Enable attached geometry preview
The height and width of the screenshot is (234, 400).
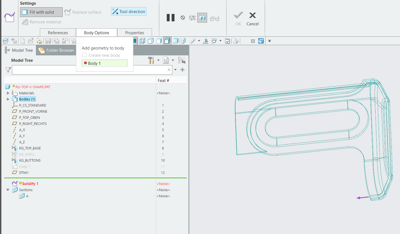202,18
